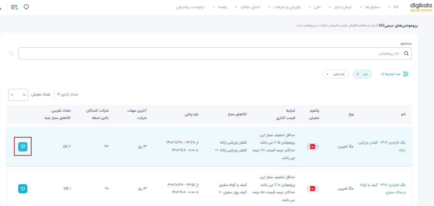Click the تعداد نتایج: ۲ label

click(68, 94)
